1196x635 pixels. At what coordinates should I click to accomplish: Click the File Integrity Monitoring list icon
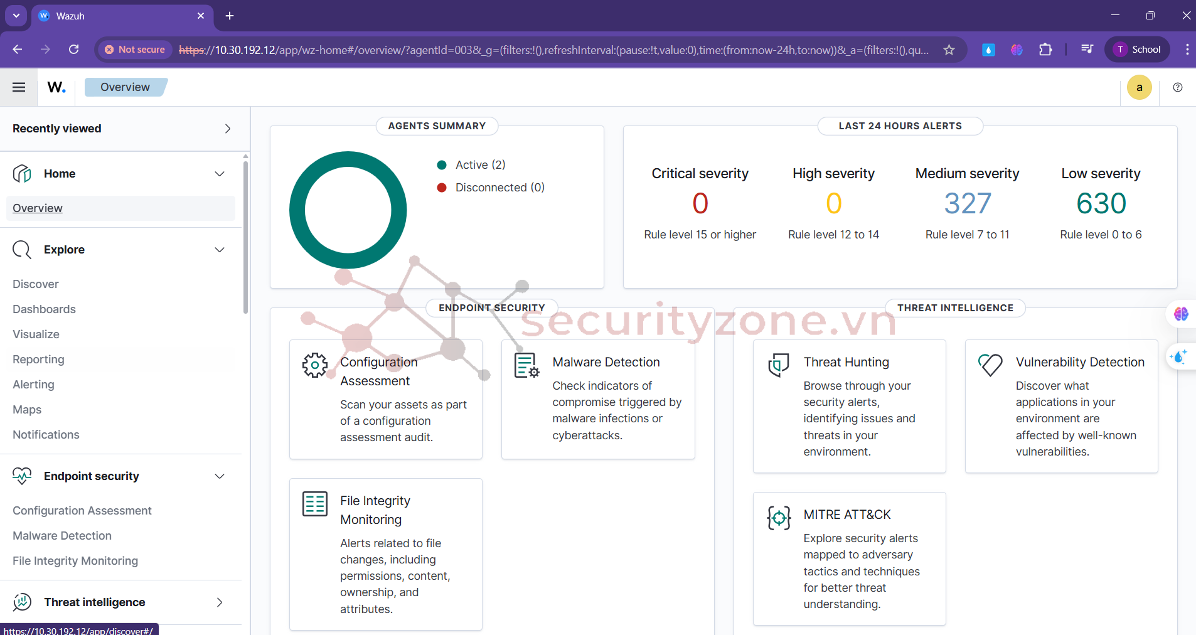tap(315, 504)
